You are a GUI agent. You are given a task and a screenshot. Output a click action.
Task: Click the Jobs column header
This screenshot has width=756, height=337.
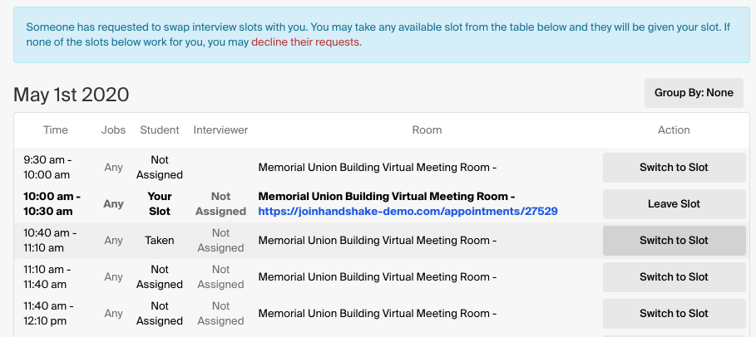click(113, 130)
